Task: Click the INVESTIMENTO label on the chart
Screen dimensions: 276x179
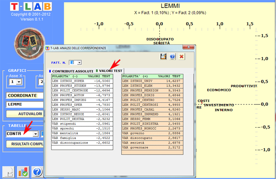Action: [219, 105]
